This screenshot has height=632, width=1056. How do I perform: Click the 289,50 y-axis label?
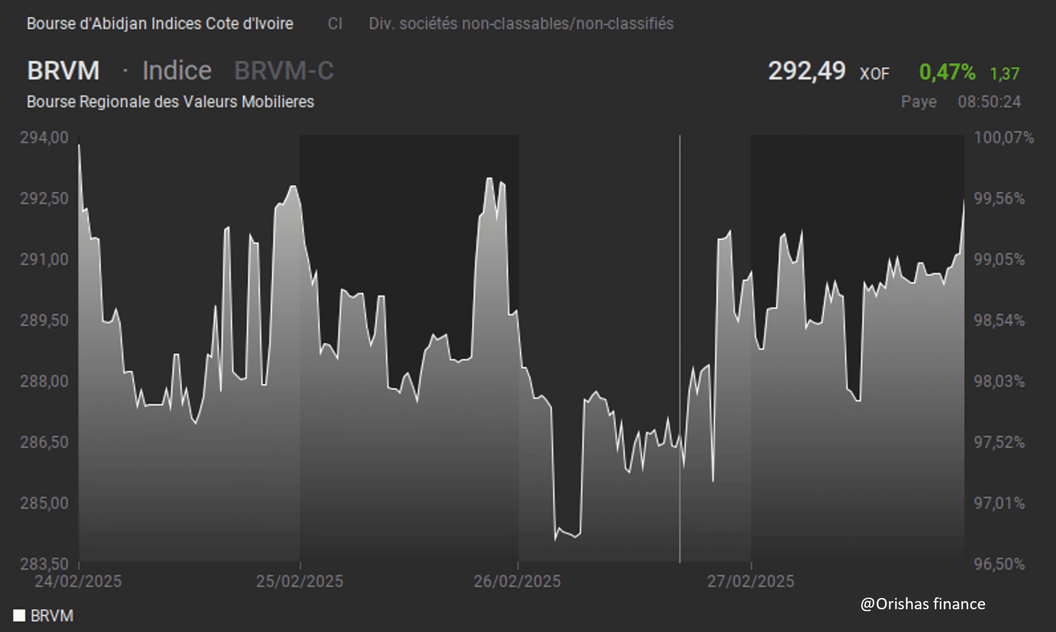44,320
